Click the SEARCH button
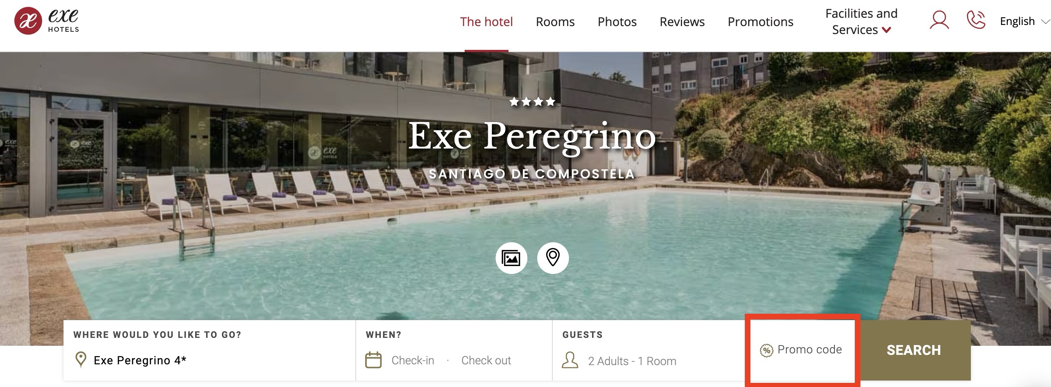Viewport: 1051px width, 387px height. (913, 350)
